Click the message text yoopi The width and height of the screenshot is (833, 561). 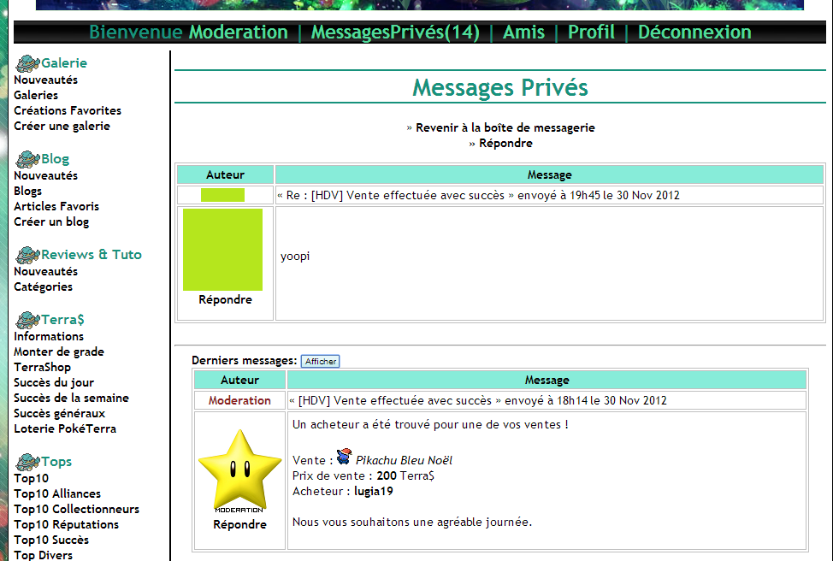295,257
